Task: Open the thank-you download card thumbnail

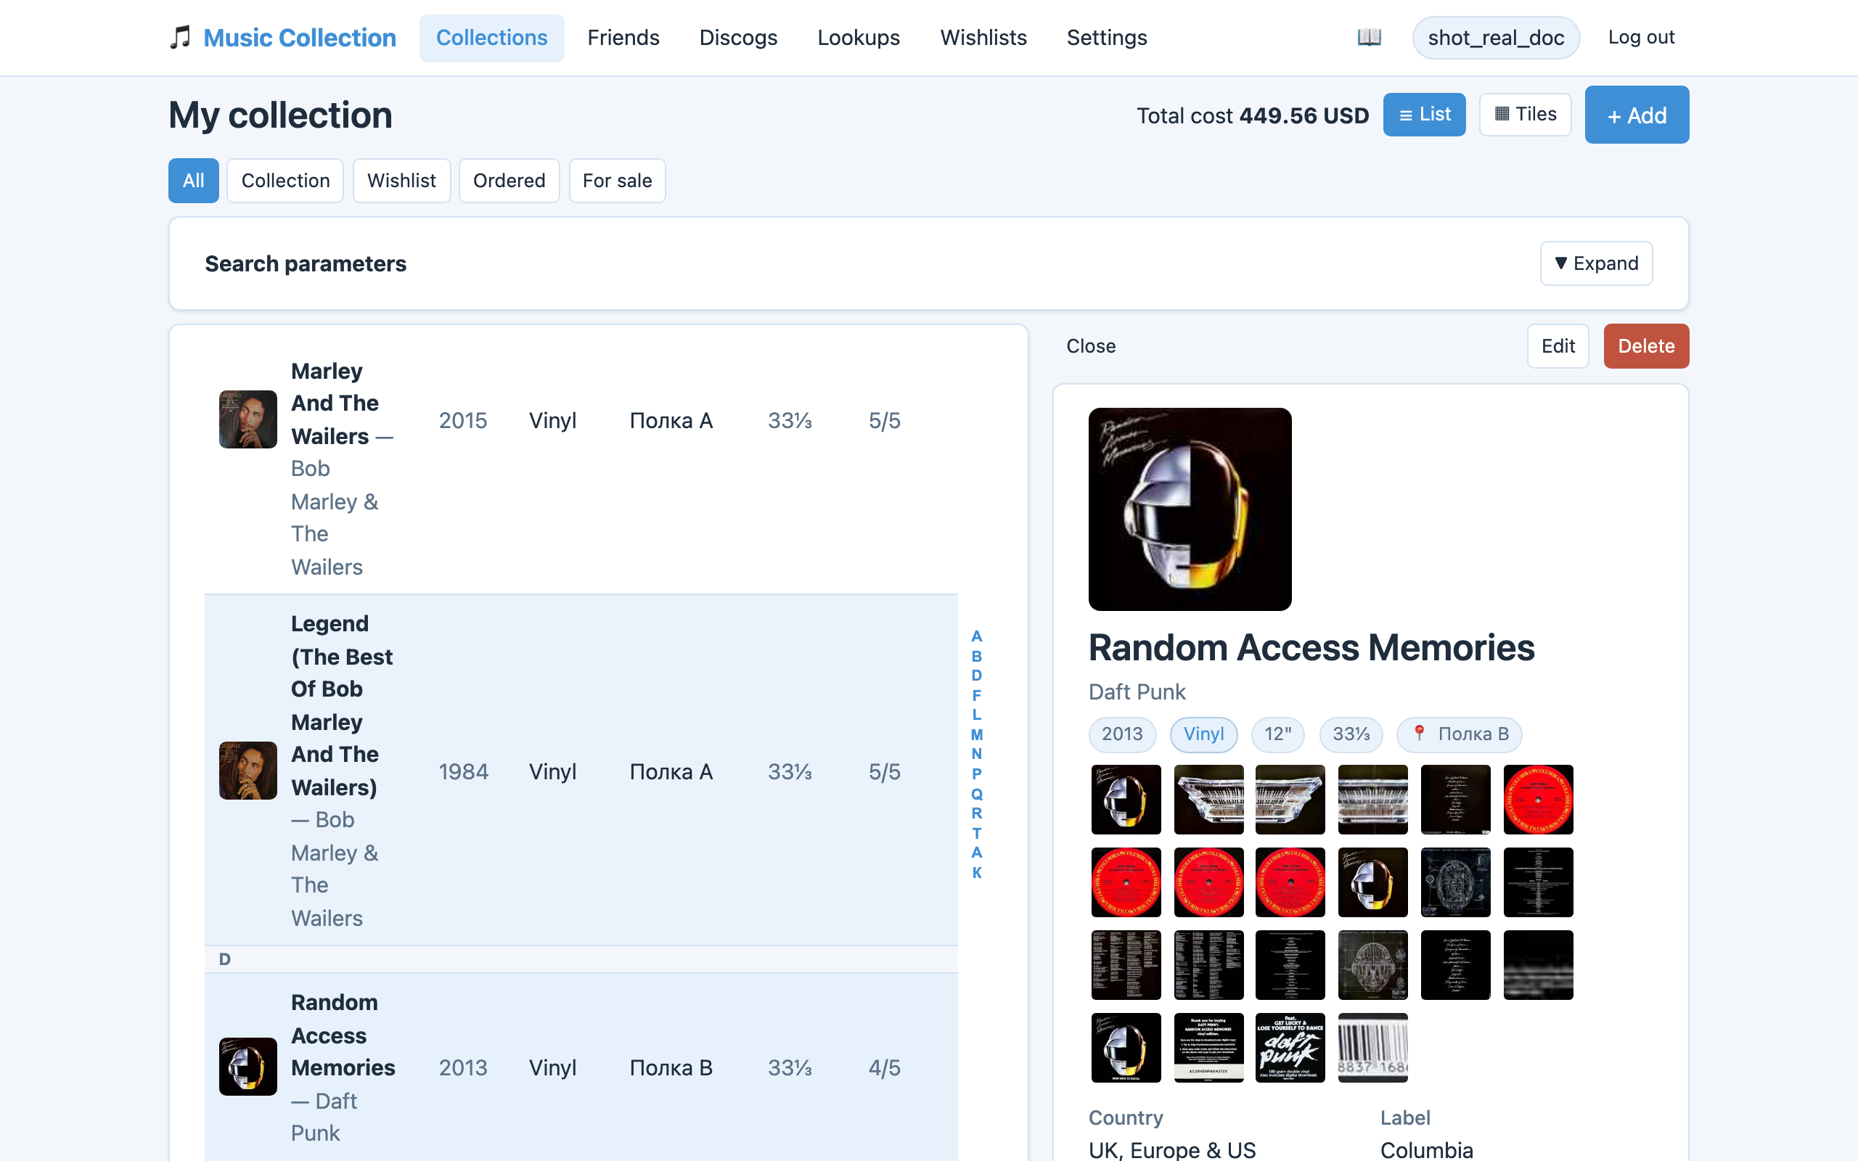Action: tap(1208, 1047)
